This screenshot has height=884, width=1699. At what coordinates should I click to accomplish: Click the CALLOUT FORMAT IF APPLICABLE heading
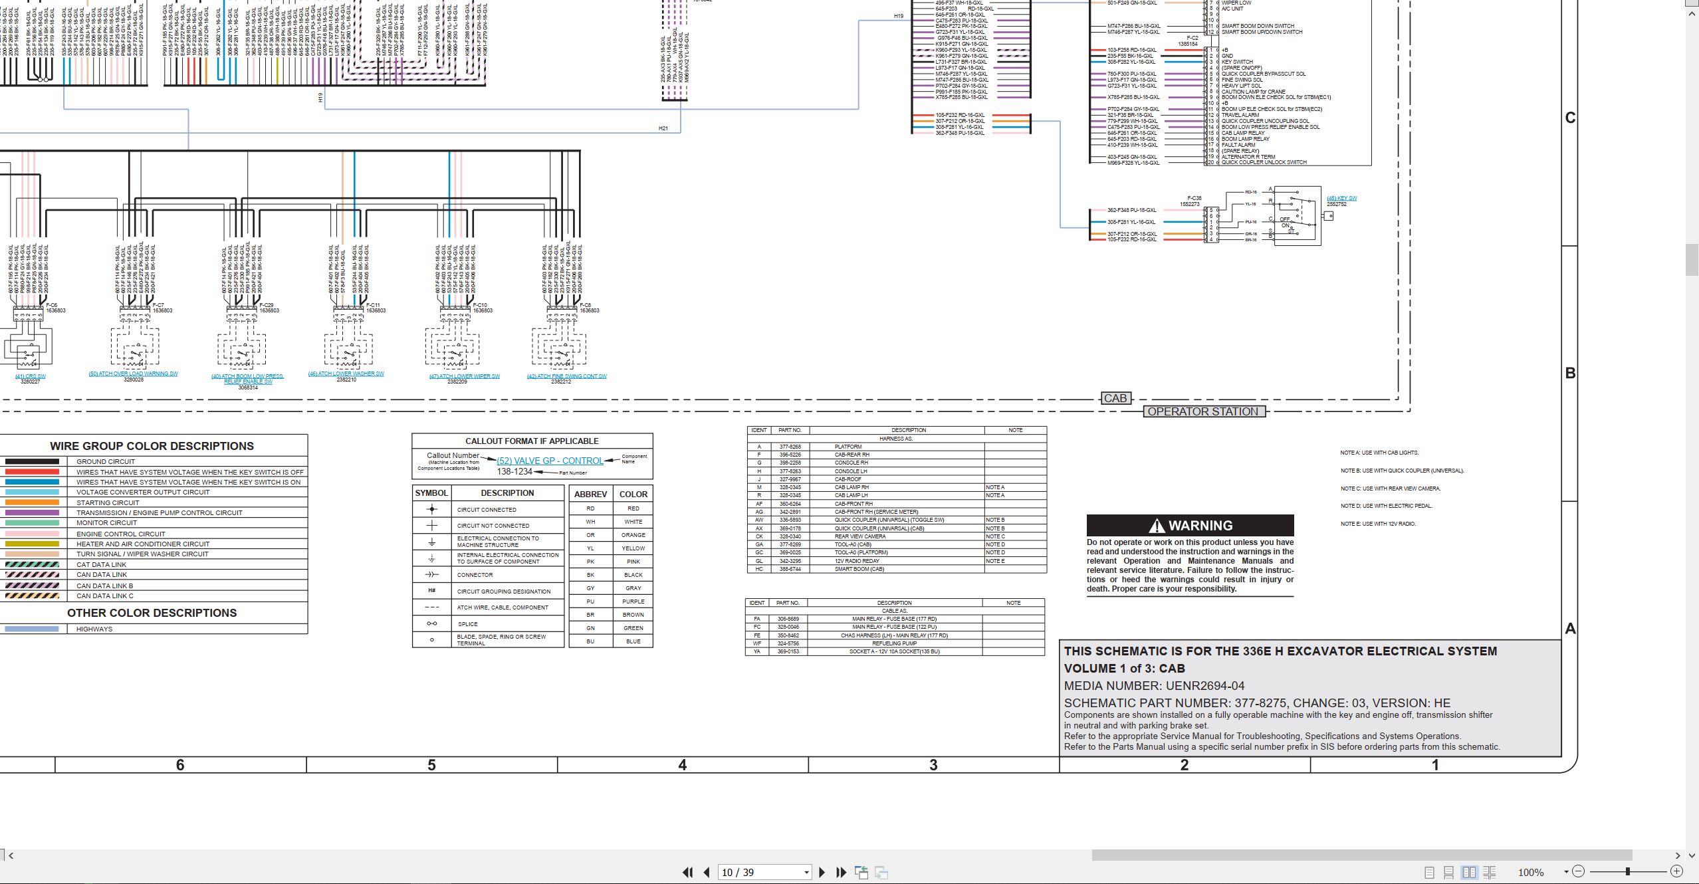532,441
